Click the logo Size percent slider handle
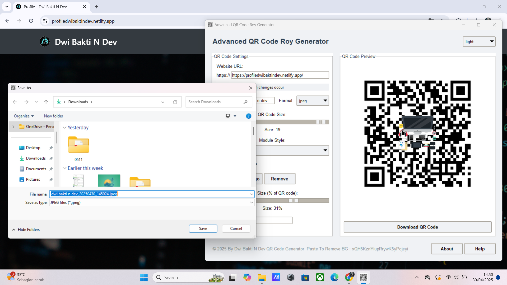The image size is (507, 285). pos(293,201)
